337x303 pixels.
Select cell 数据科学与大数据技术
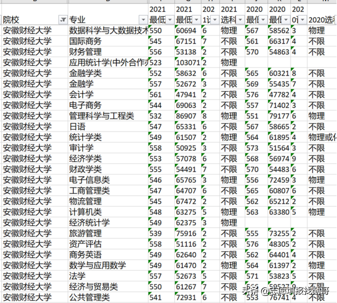(x=108, y=30)
